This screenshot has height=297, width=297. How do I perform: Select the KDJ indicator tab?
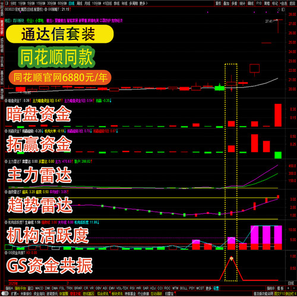pos(153,288)
